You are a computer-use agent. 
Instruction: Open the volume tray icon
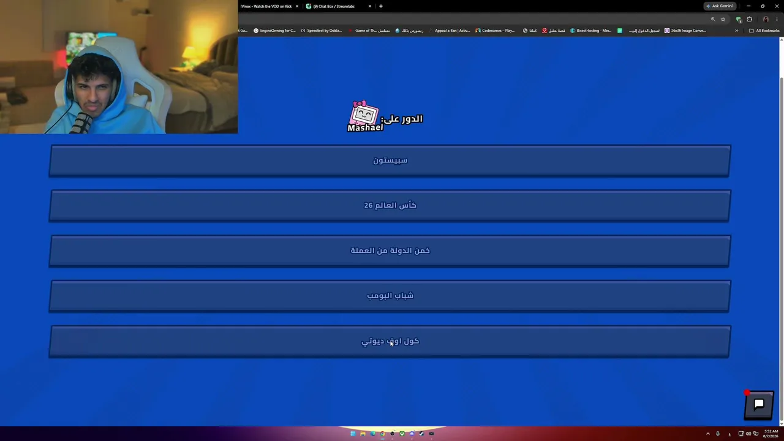(x=748, y=434)
